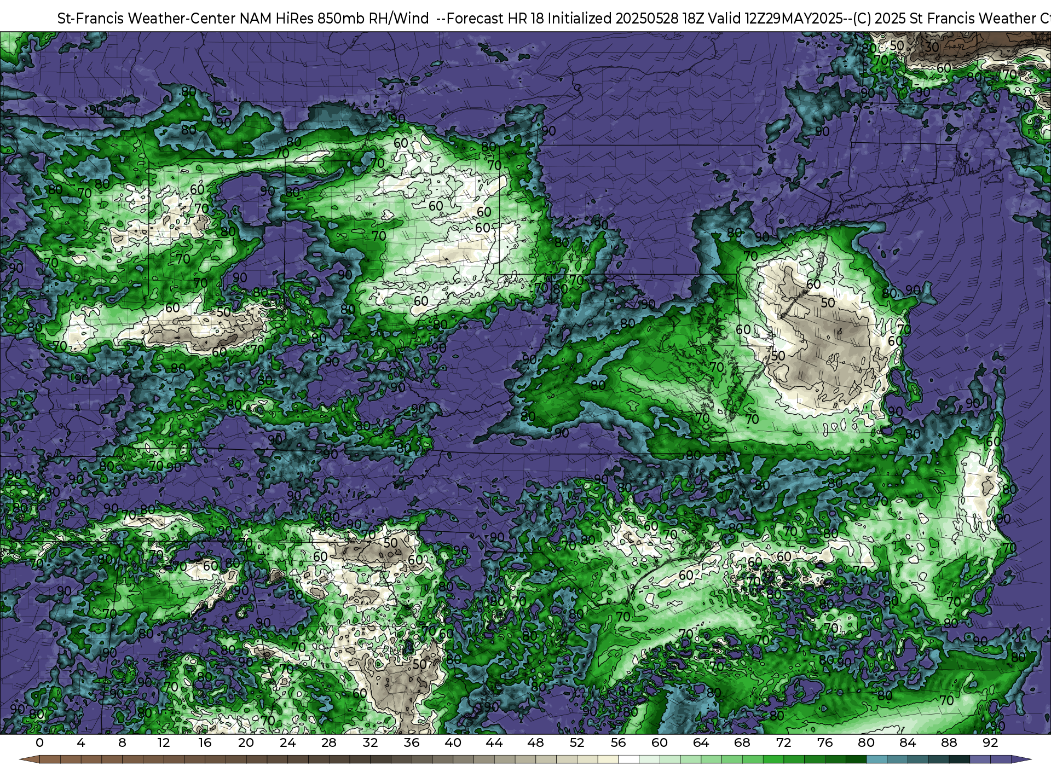Click the '8' tick label on the color scale

(122, 743)
